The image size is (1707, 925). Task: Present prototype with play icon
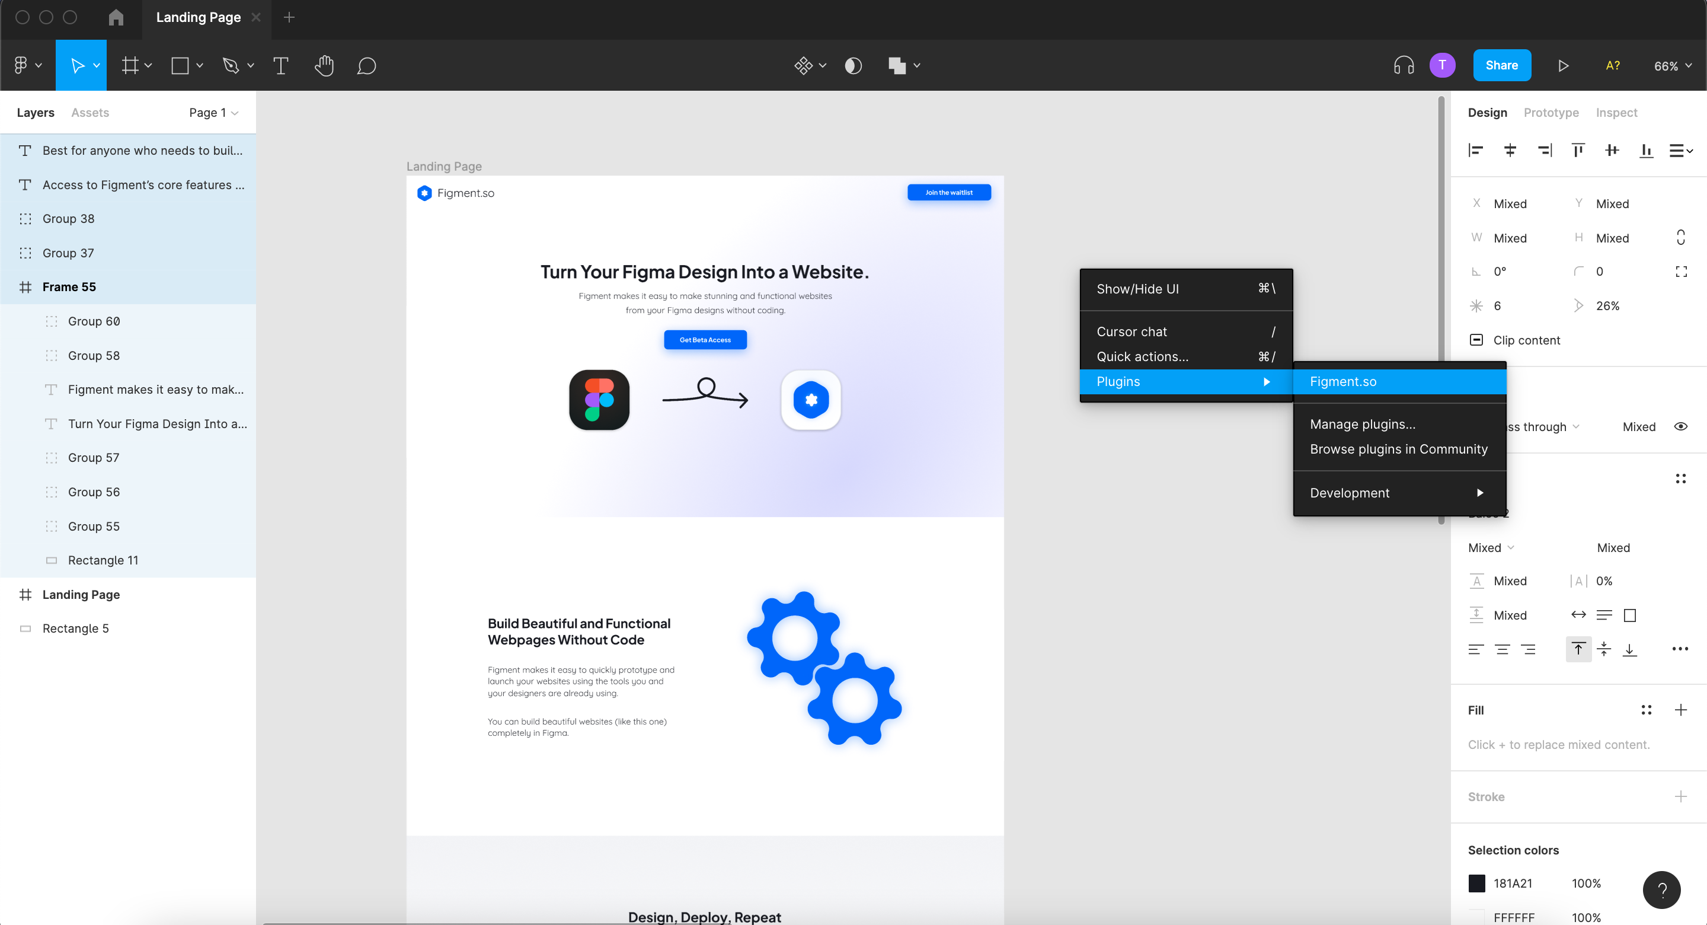1563,66
